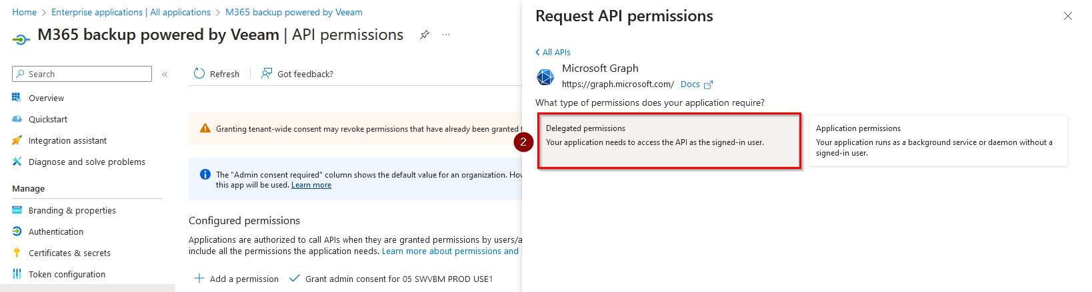Click M365 backup powered by Veeam breadcrumb
This screenshot has height=292, width=1092.
point(294,12)
